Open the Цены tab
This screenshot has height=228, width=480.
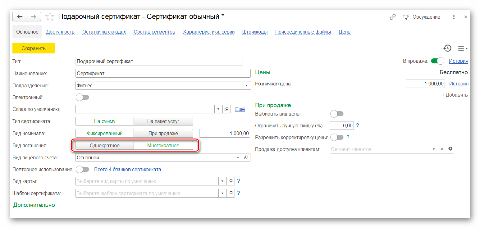(345, 32)
